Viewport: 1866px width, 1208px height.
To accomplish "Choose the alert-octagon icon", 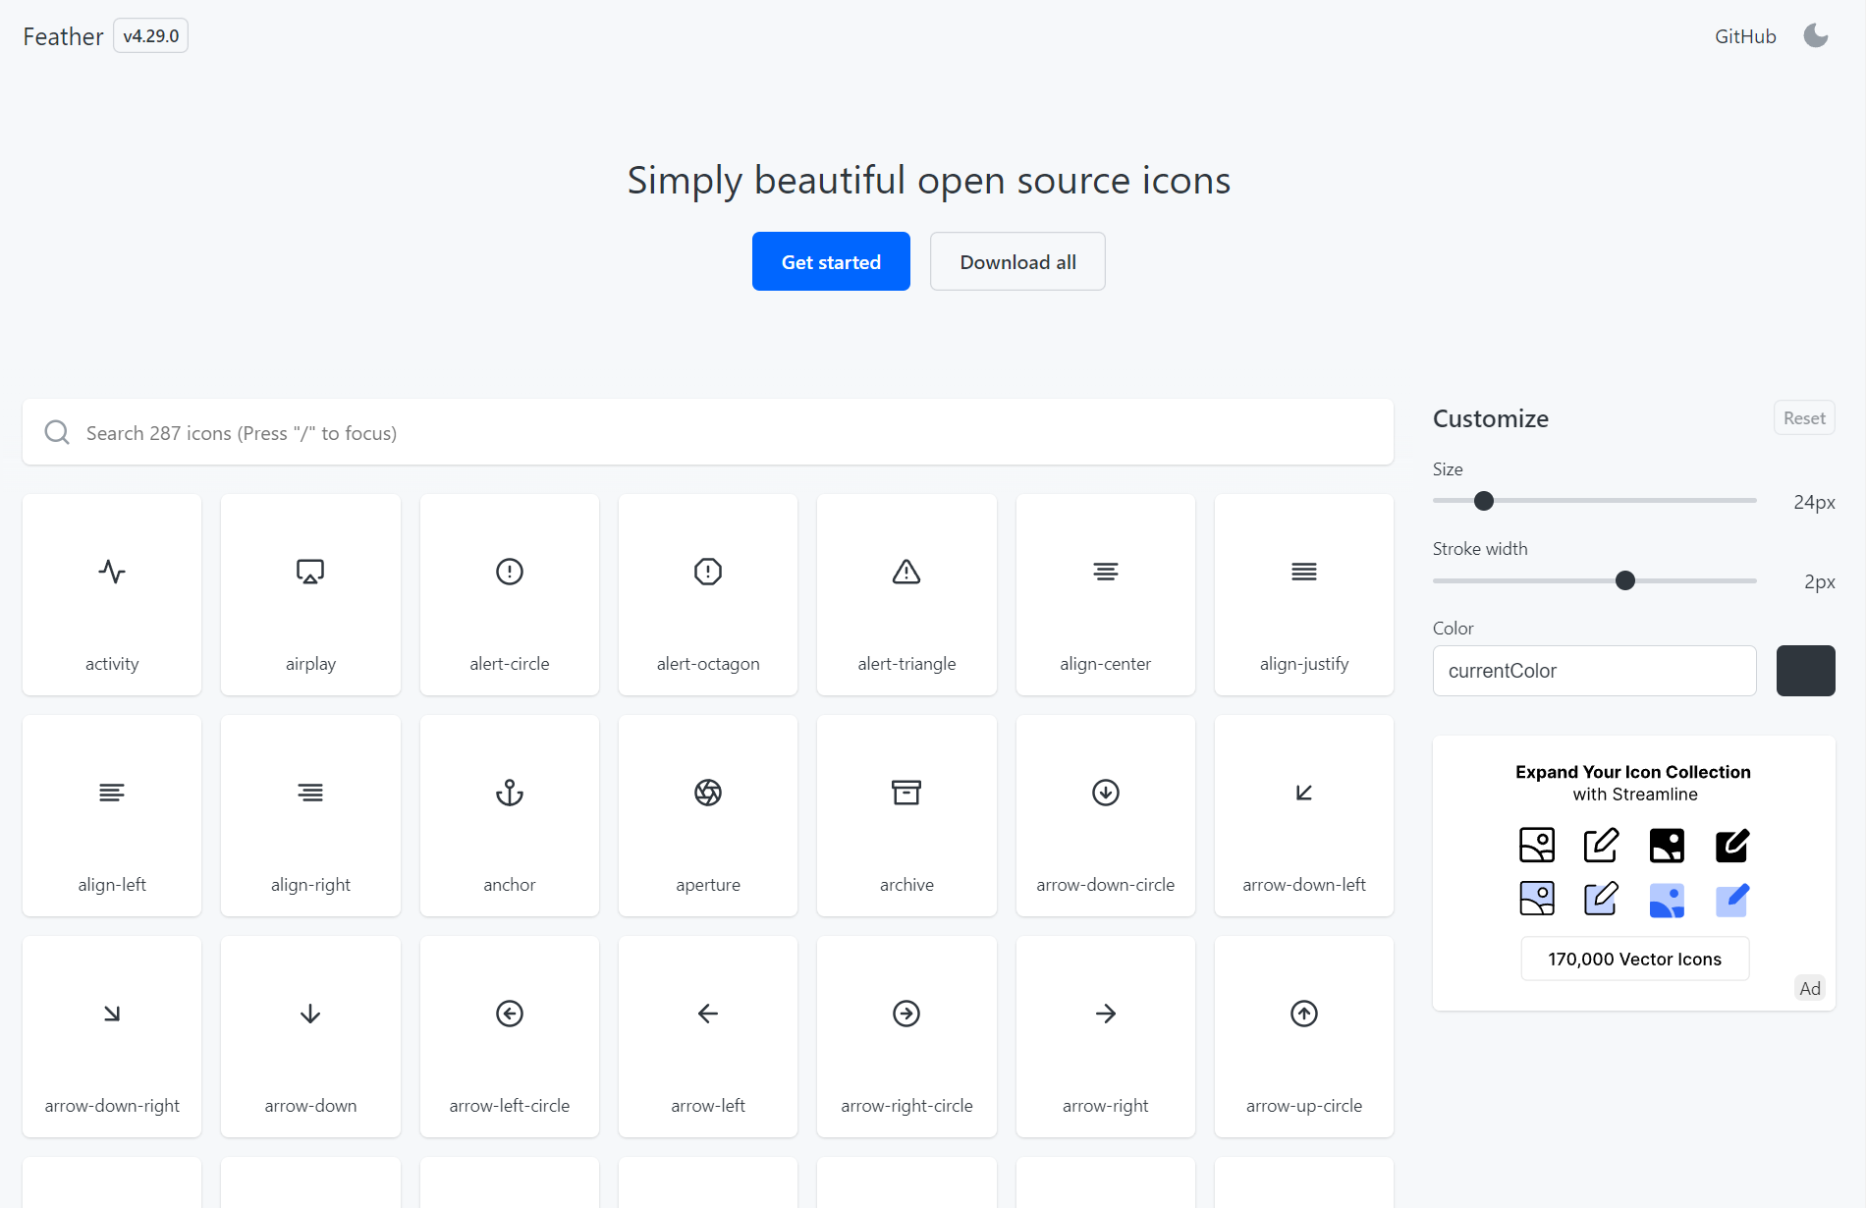I will [708, 594].
